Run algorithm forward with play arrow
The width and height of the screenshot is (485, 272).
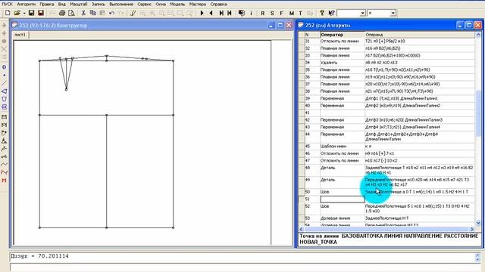[x=202, y=13]
